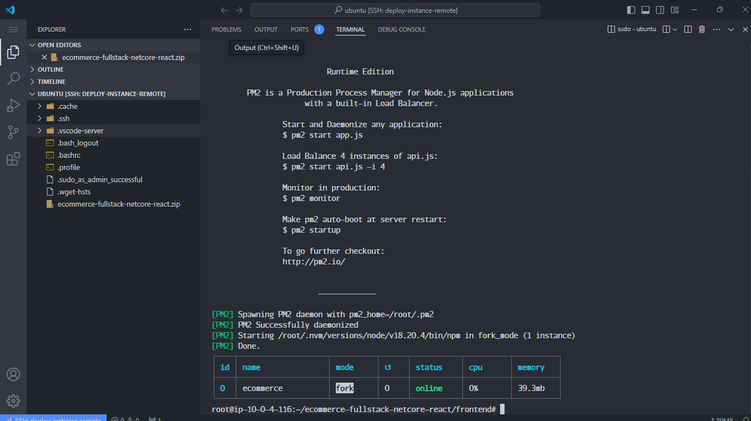Switch to the Ports tab

coord(300,29)
